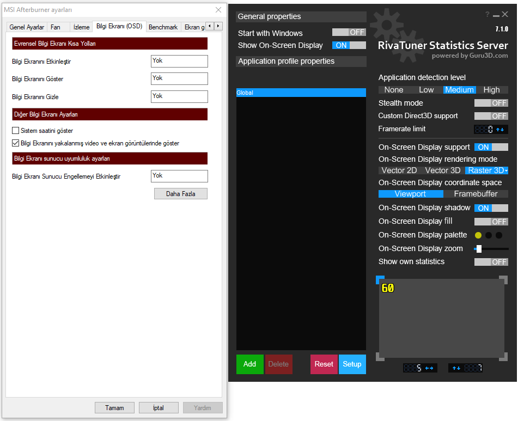
Task: Enable the Sistem saatini göster checkbox
Action: tap(15, 131)
